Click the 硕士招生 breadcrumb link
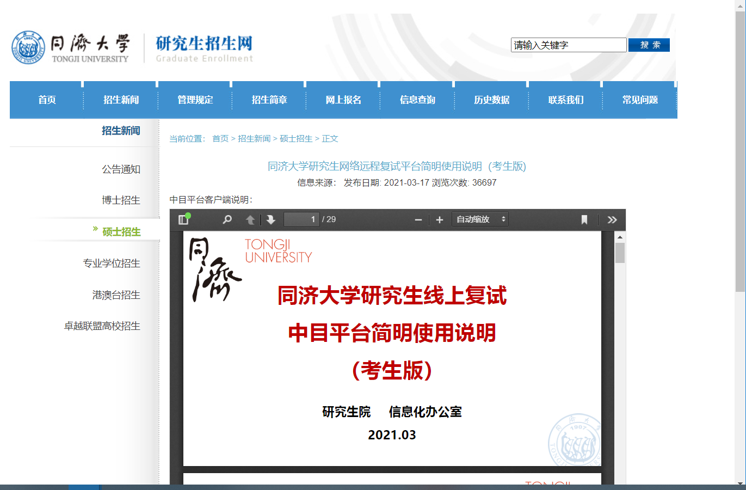Image resolution: width=746 pixels, height=490 pixels. click(x=296, y=139)
